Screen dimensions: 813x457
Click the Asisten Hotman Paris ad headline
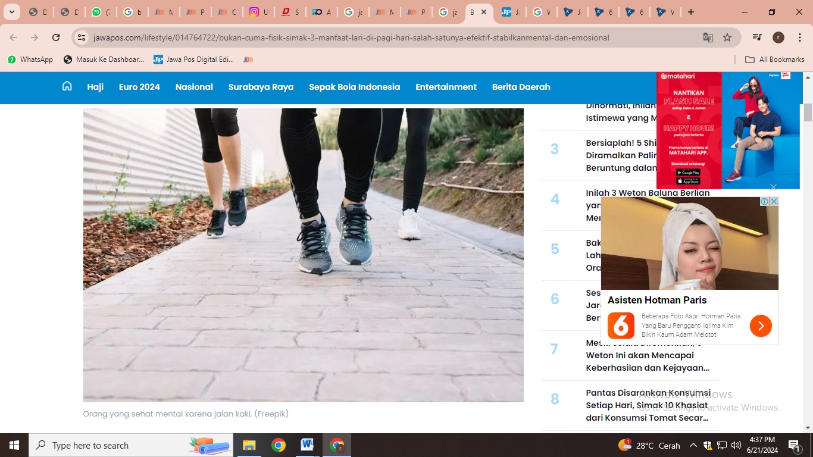pyautogui.click(x=657, y=300)
